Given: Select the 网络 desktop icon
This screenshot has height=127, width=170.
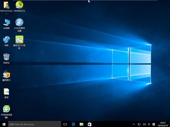Looking at the screenshot, I should coord(6,39).
